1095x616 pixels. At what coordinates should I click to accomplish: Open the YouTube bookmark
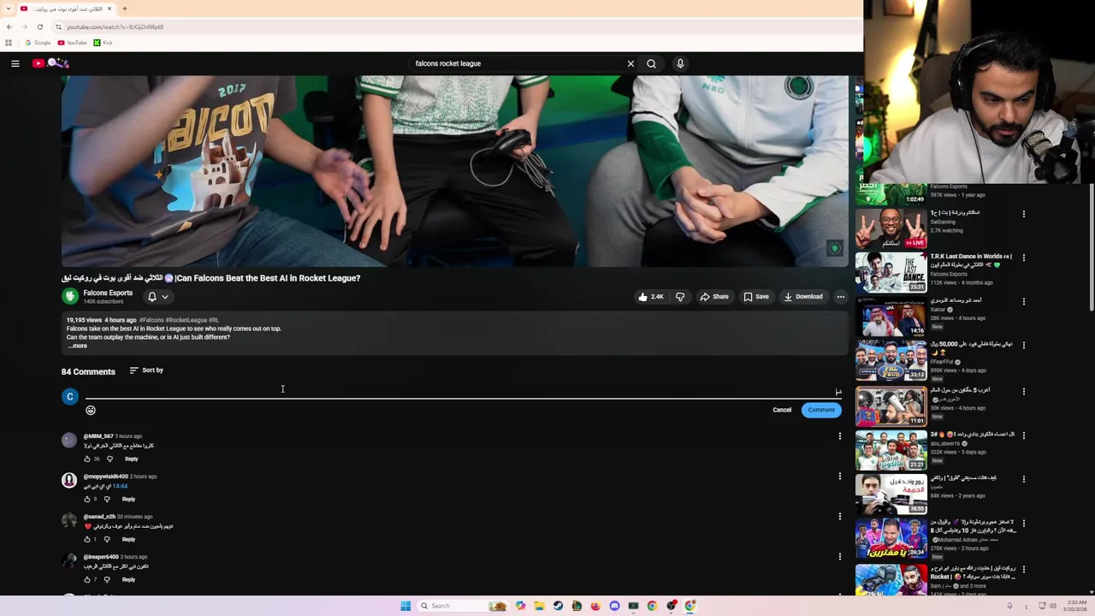[73, 43]
